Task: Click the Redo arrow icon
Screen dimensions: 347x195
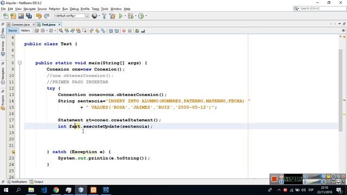Action: (47, 16)
